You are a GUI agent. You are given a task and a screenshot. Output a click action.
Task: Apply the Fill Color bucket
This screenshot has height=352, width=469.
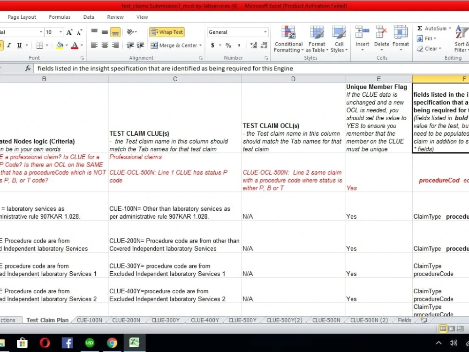coord(60,46)
